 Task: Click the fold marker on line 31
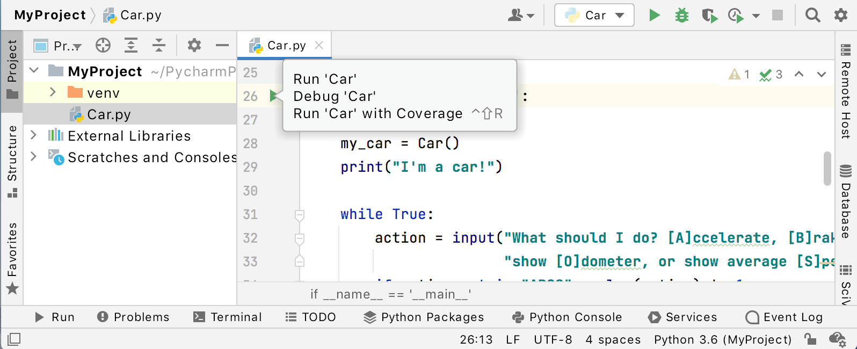(300, 215)
